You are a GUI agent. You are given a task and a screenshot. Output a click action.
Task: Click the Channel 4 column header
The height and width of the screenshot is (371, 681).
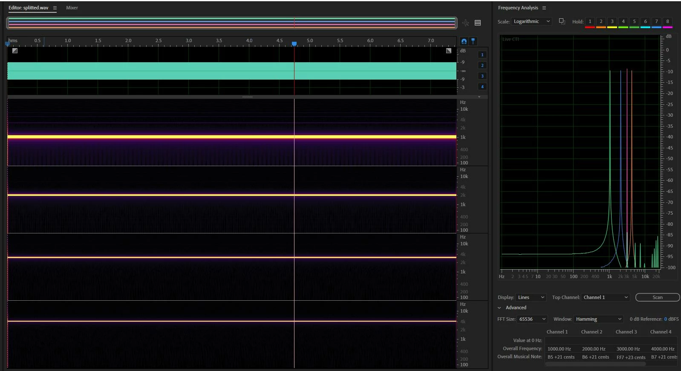(x=661, y=332)
